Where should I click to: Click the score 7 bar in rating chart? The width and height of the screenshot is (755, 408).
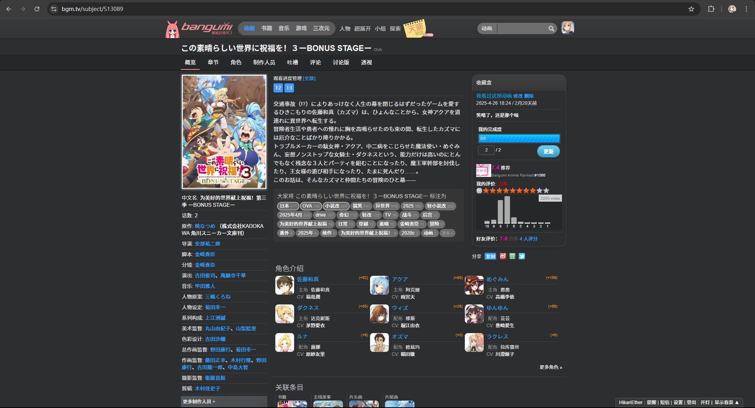pos(507,210)
